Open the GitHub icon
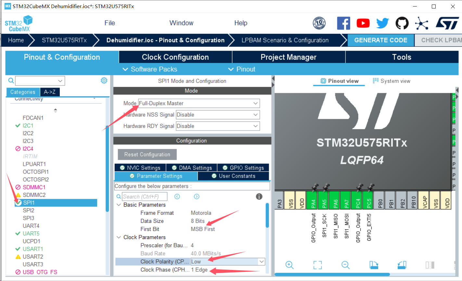The width and height of the screenshot is (462, 281). (402, 23)
